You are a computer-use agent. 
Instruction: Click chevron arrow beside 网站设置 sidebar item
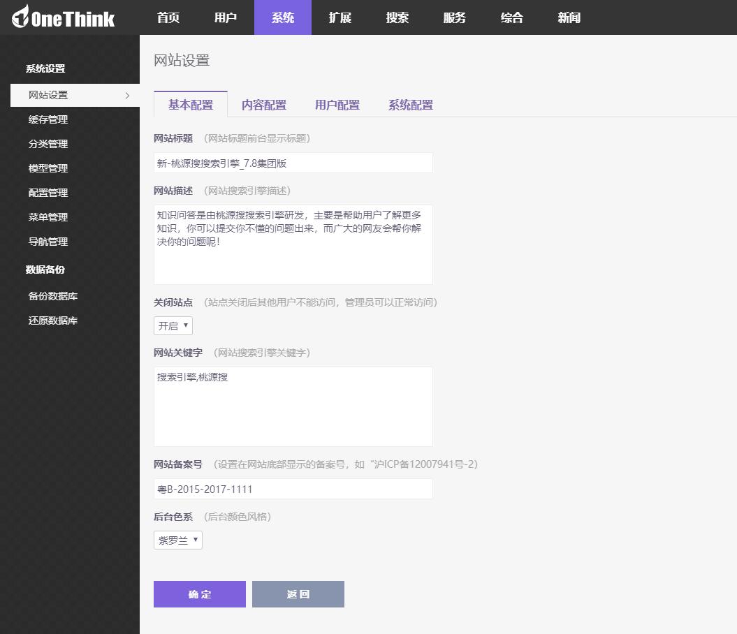tap(127, 96)
